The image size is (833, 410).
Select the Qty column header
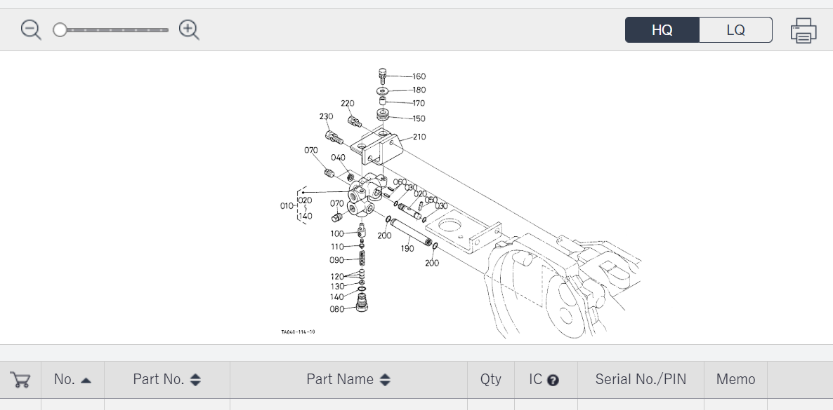490,379
